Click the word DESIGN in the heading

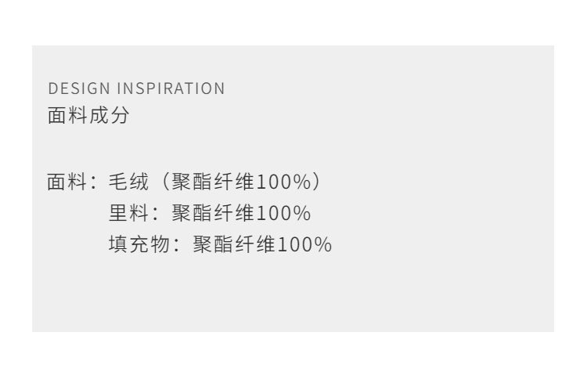click(73, 88)
